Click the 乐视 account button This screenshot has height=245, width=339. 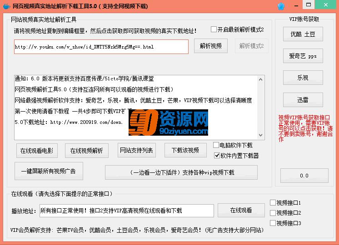(303, 78)
